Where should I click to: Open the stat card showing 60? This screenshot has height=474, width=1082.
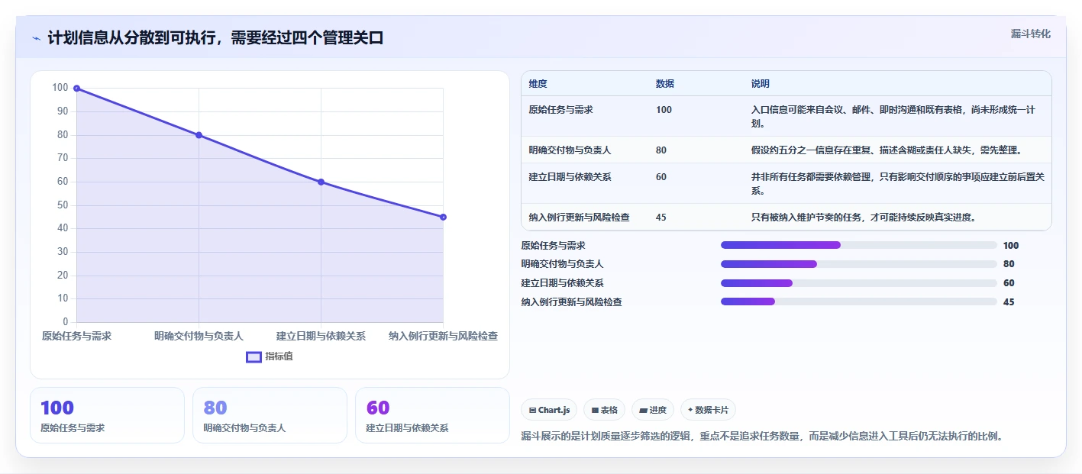pyautogui.click(x=432, y=415)
